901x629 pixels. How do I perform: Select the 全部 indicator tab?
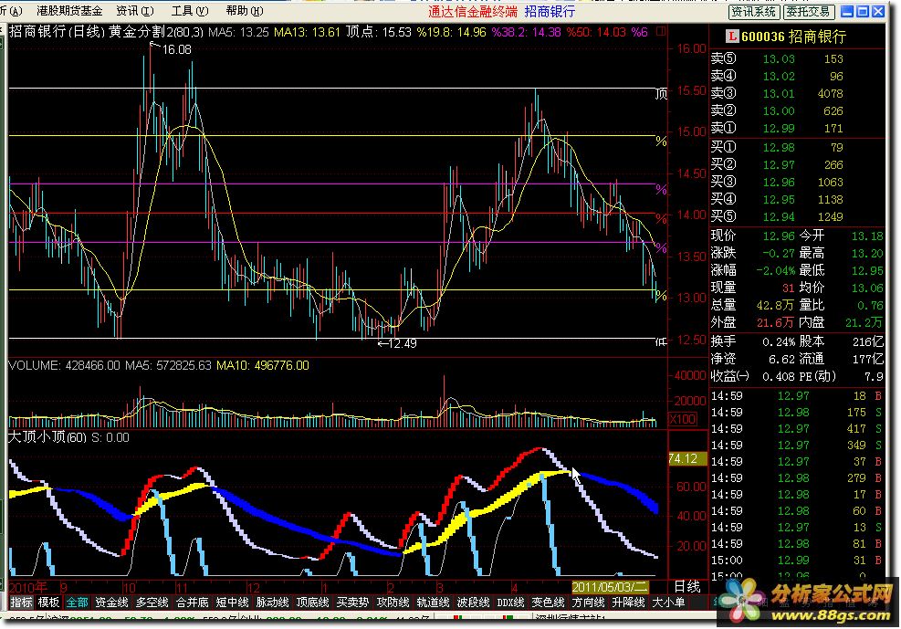pyautogui.click(x=77, y=603)
